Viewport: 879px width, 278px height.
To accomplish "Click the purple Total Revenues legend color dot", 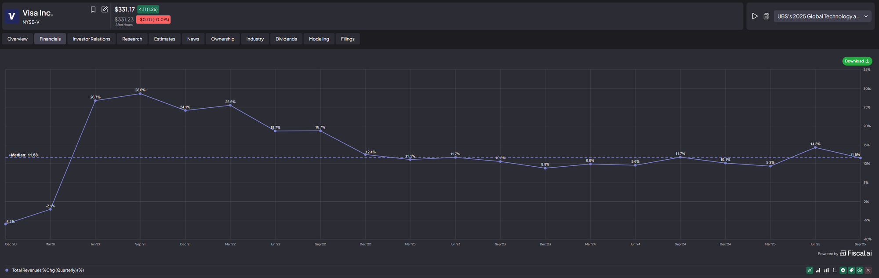I will [7, 271].
